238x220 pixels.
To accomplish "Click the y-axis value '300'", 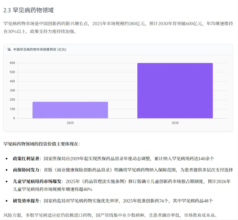I will pyautogui.click(x=12, y=90).
